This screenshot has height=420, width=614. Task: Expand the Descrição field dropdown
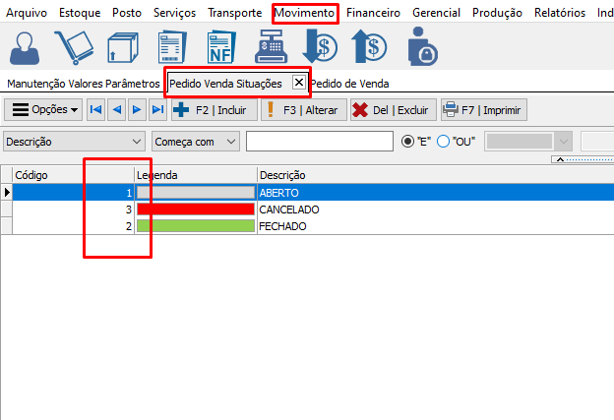click(x=136, y=142)
